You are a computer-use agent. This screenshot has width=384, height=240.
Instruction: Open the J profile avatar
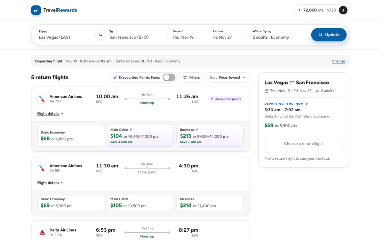(343, 10)
